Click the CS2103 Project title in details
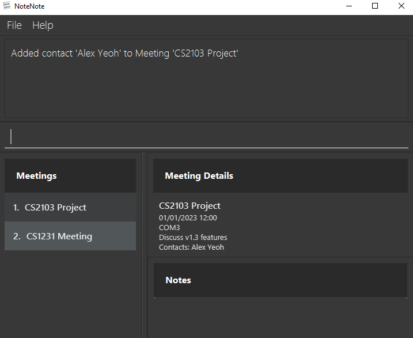This screenshot has width=413, height=338. [x=190, y=206]
